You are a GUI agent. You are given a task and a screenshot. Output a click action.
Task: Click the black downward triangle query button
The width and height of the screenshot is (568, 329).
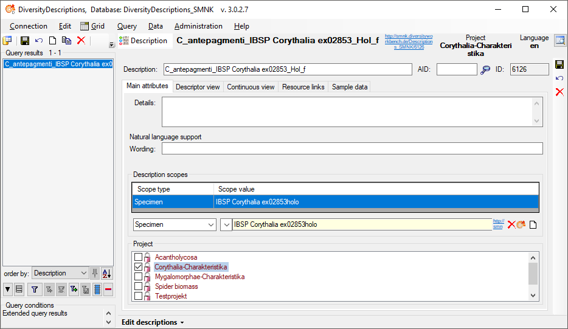point(8,289)
